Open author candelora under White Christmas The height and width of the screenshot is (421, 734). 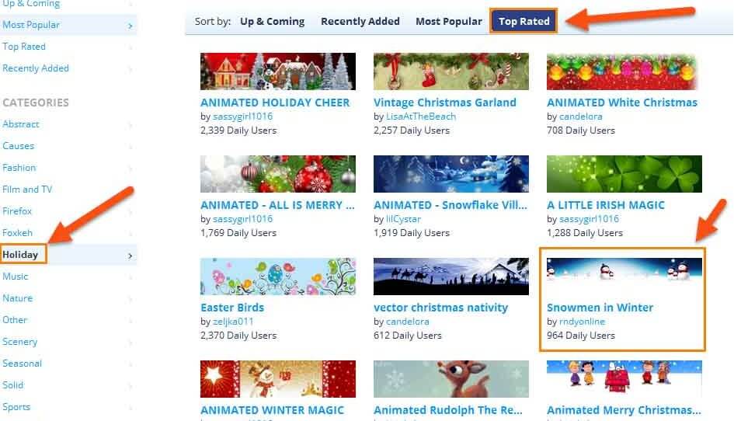coord(580,117)
